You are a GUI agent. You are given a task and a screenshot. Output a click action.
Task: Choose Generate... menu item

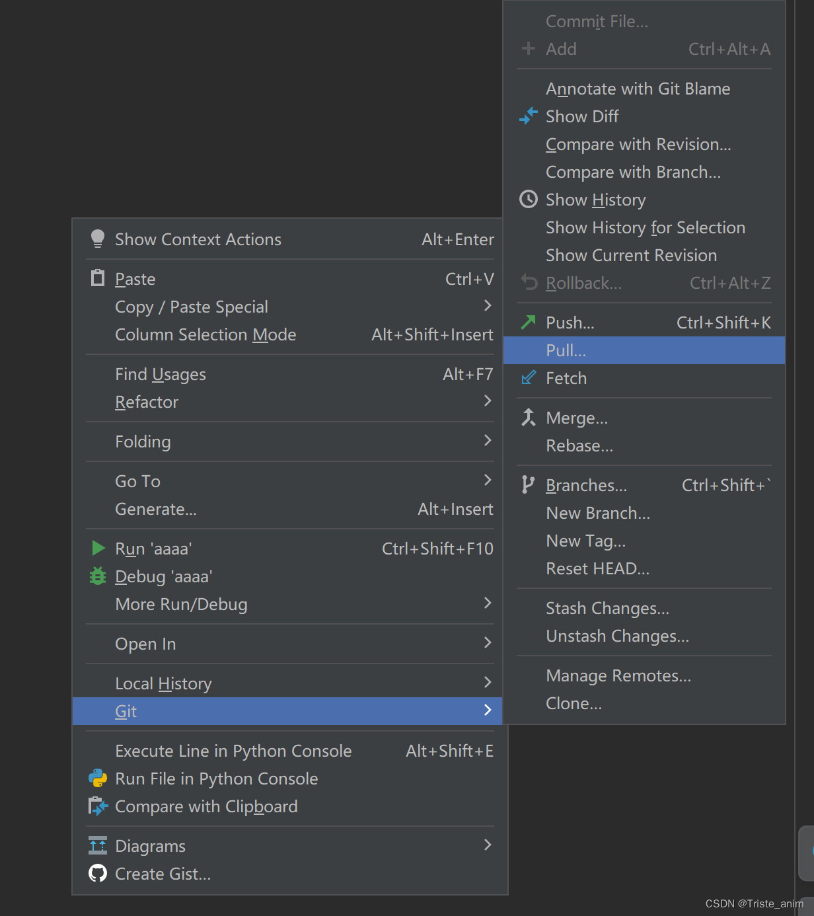pos(290,509)
